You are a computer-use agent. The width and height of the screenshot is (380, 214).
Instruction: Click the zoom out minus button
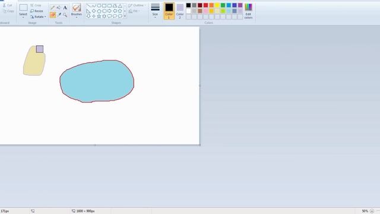[x=372, y=211]
